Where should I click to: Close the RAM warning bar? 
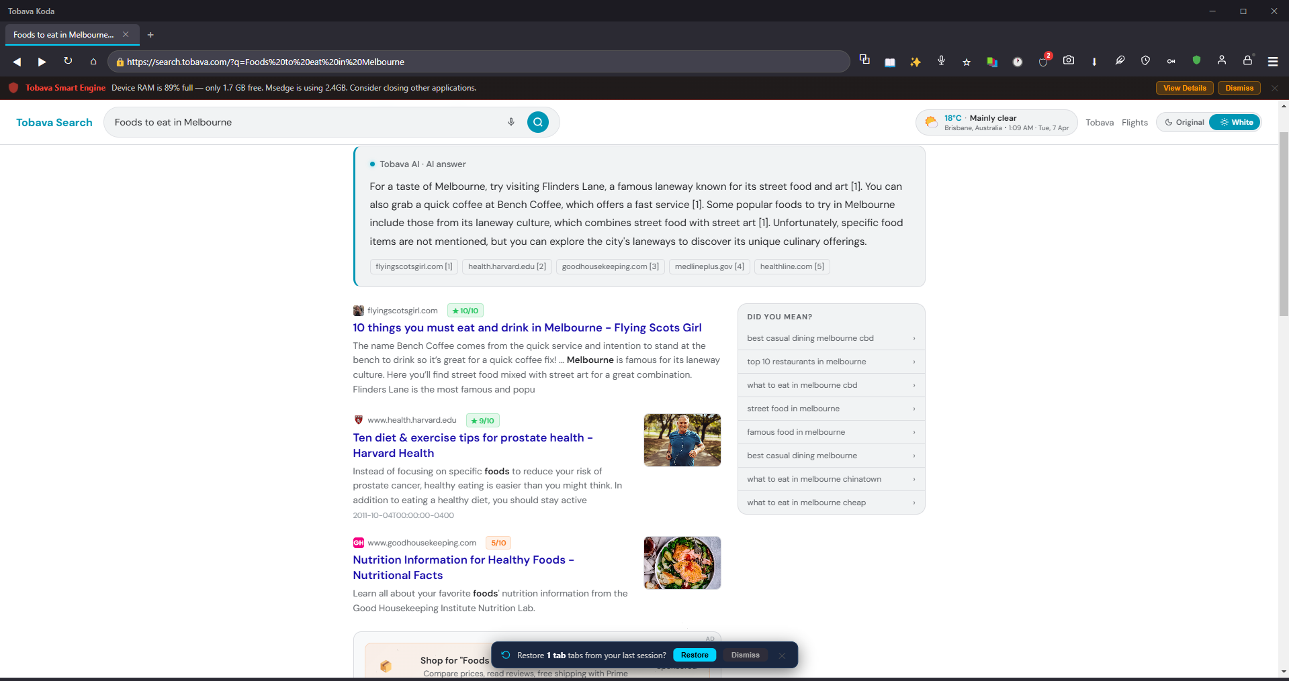(1274, 88)
